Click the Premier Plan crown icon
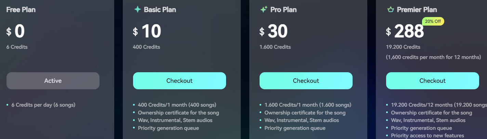The height and width of the screenshot is (139, 487). pos(391,10)
